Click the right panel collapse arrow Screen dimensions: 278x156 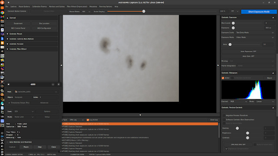(x=218, y=65)
